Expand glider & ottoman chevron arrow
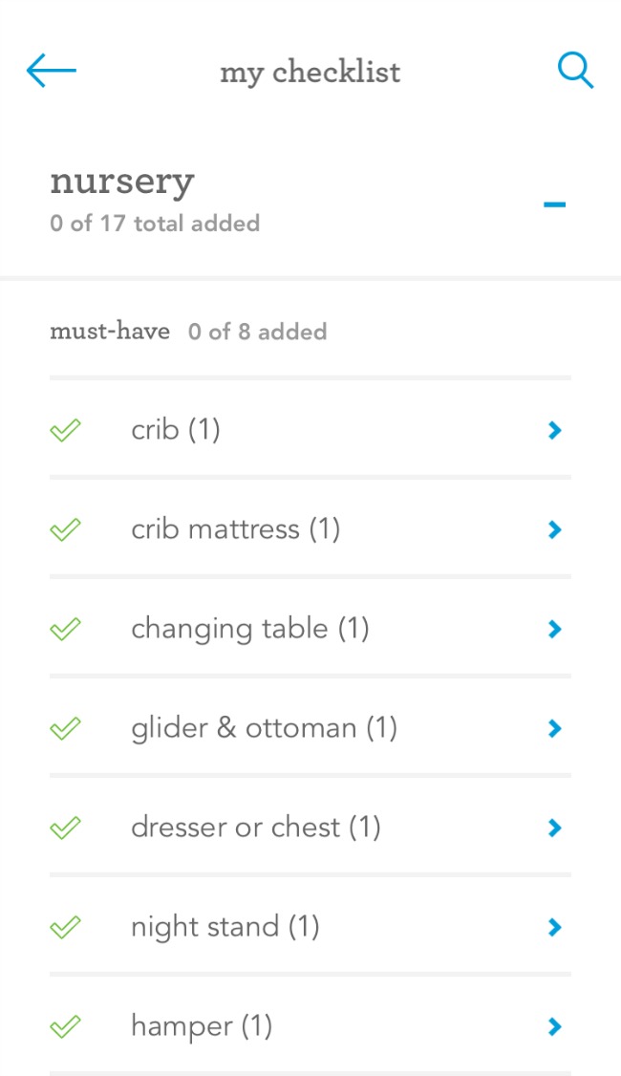 (x=554, y=728)
